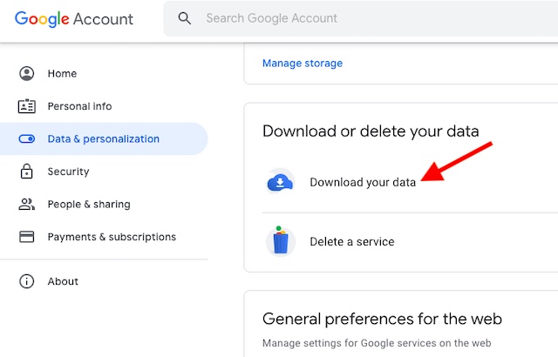The height and width of the screenshot is (357, 558).
Task: Select Security in the left navigation
Action: click(x=104, y=172)
